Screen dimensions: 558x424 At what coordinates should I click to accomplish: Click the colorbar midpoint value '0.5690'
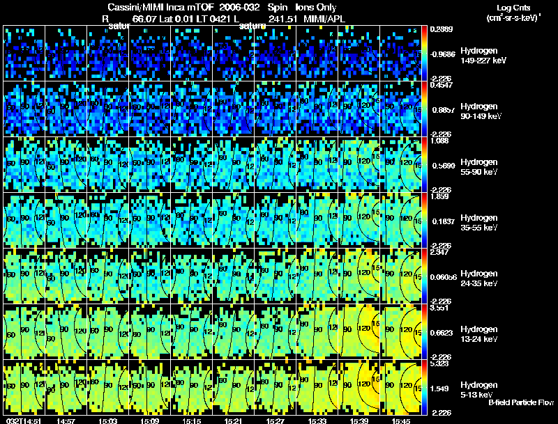(x=442, y=166)
